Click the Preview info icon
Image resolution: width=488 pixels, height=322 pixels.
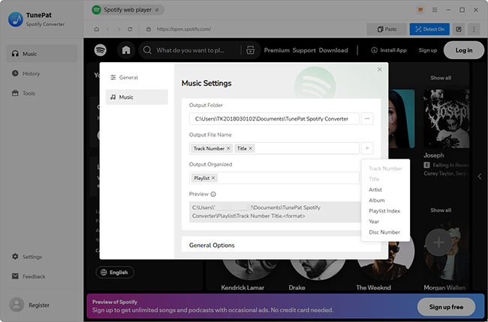213,194
